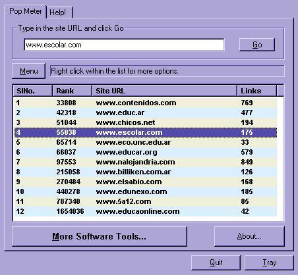
Task: Select the www.nalejandria.com row
Action: [146, 162]
